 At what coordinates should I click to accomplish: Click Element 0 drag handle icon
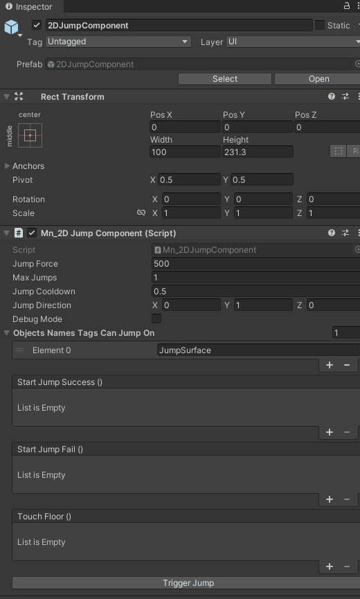[x=19, y=350]
